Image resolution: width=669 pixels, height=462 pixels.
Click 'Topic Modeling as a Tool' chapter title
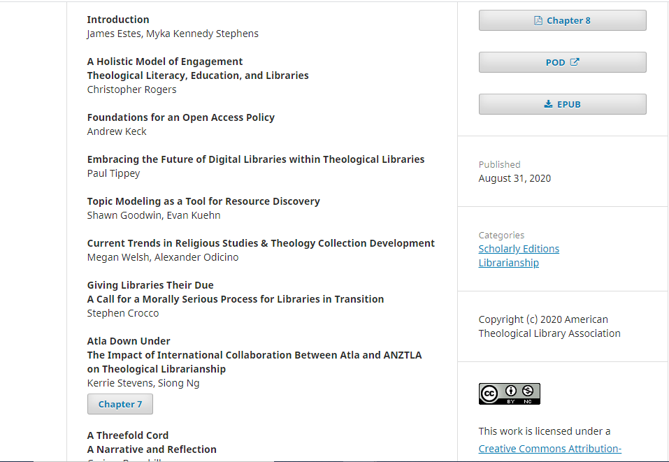tap(203, 201)
